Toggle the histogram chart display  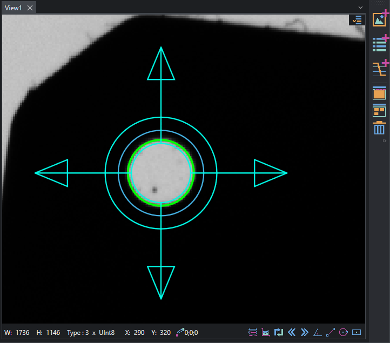(266, 332)
